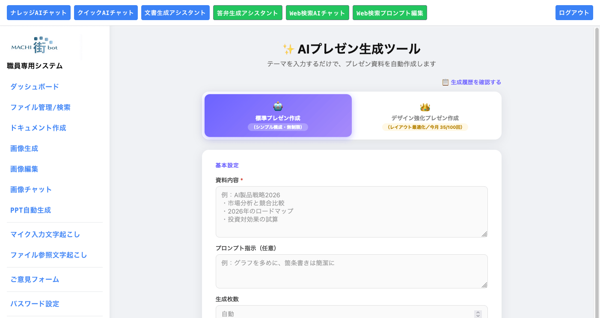Click the ログアウト button
The height and width of the screenshot is (318, 600).
(x=574, y=13)
